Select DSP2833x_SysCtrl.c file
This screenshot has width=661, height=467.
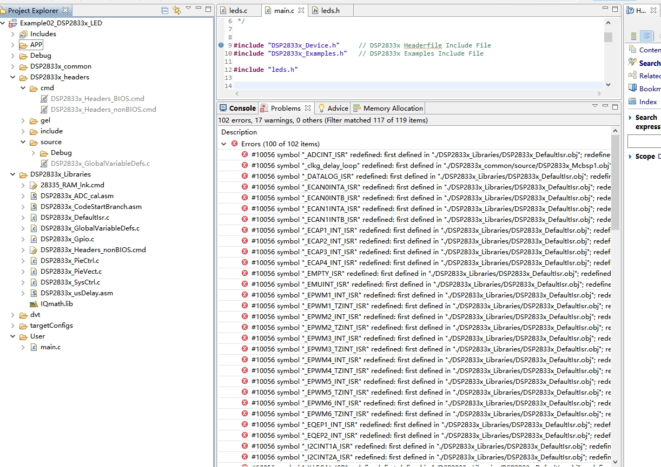coord(70,282)
